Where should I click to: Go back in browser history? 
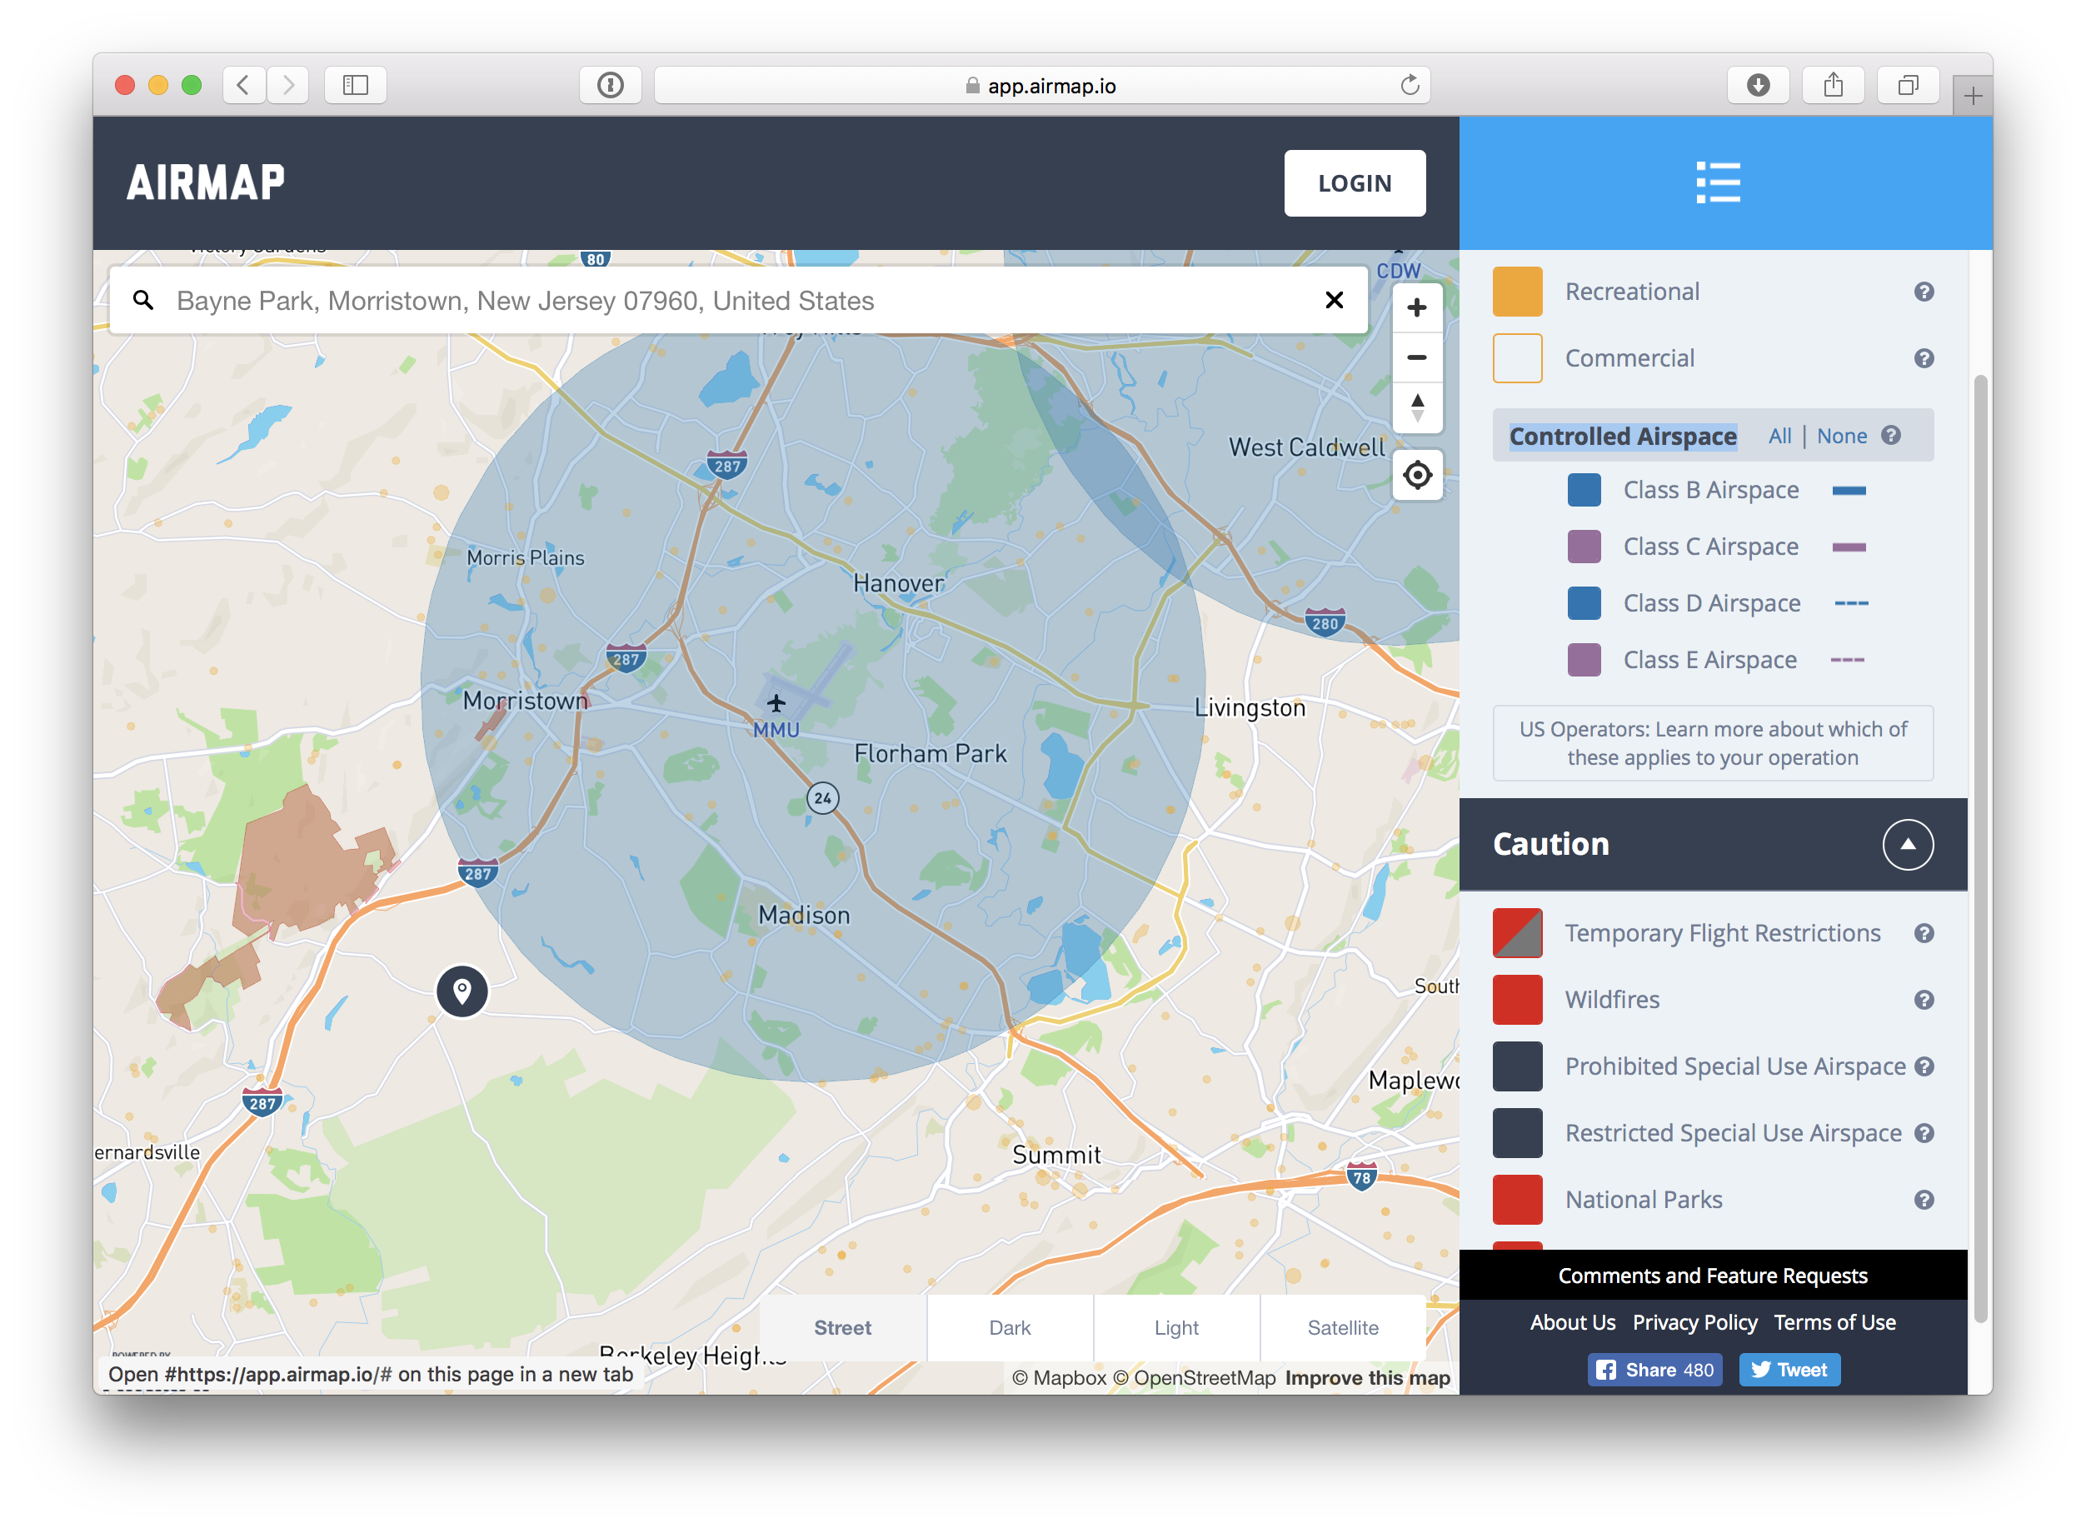pos(243,85)
